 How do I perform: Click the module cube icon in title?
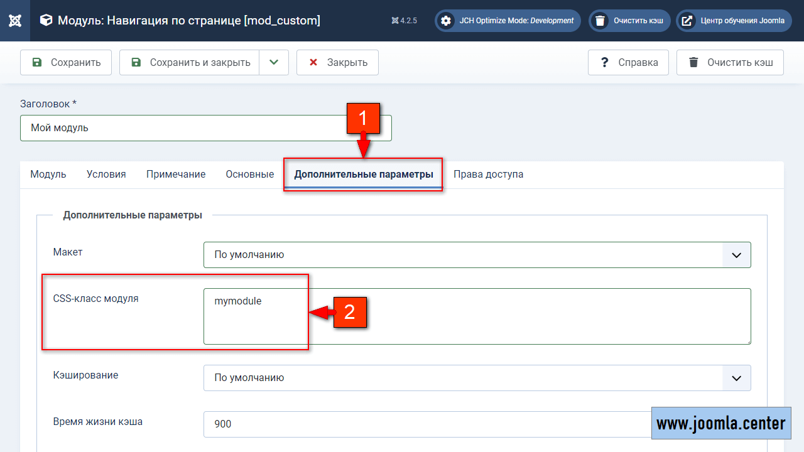click(x=46, y=21)
